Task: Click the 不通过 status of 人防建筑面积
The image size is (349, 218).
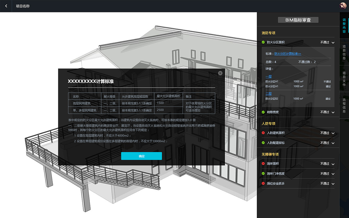Action: point(325,133)
